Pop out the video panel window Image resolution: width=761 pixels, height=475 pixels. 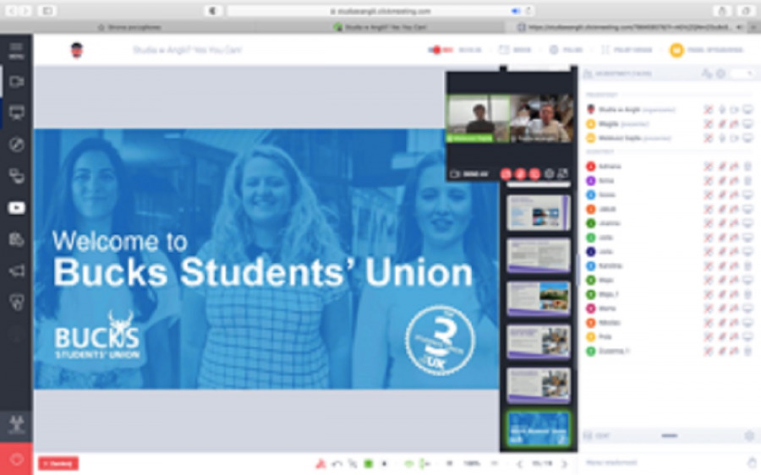(x=563, y=174)
